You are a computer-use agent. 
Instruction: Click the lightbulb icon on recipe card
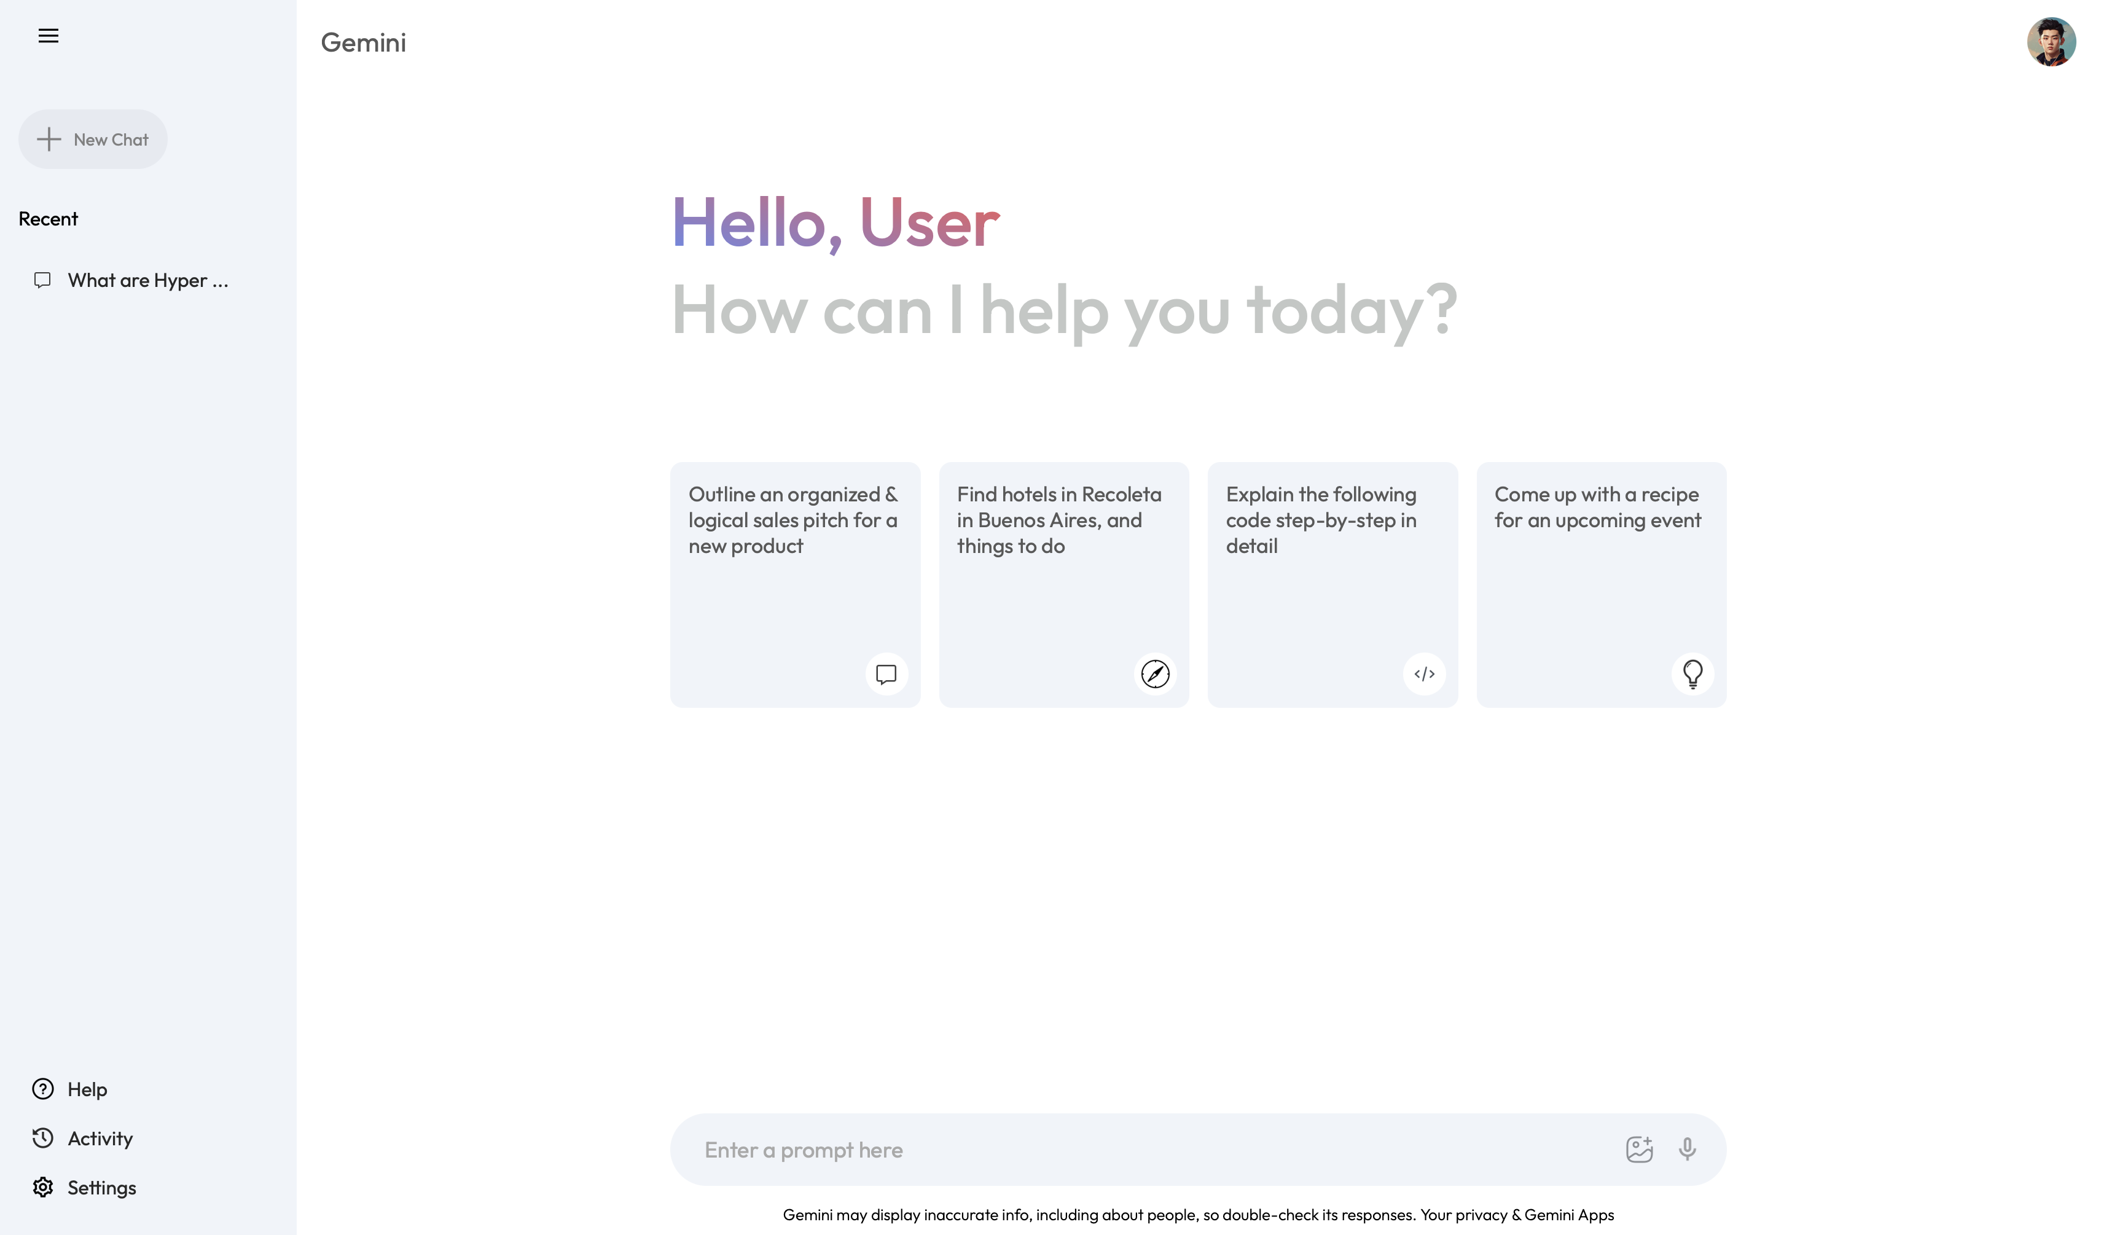1692,674
